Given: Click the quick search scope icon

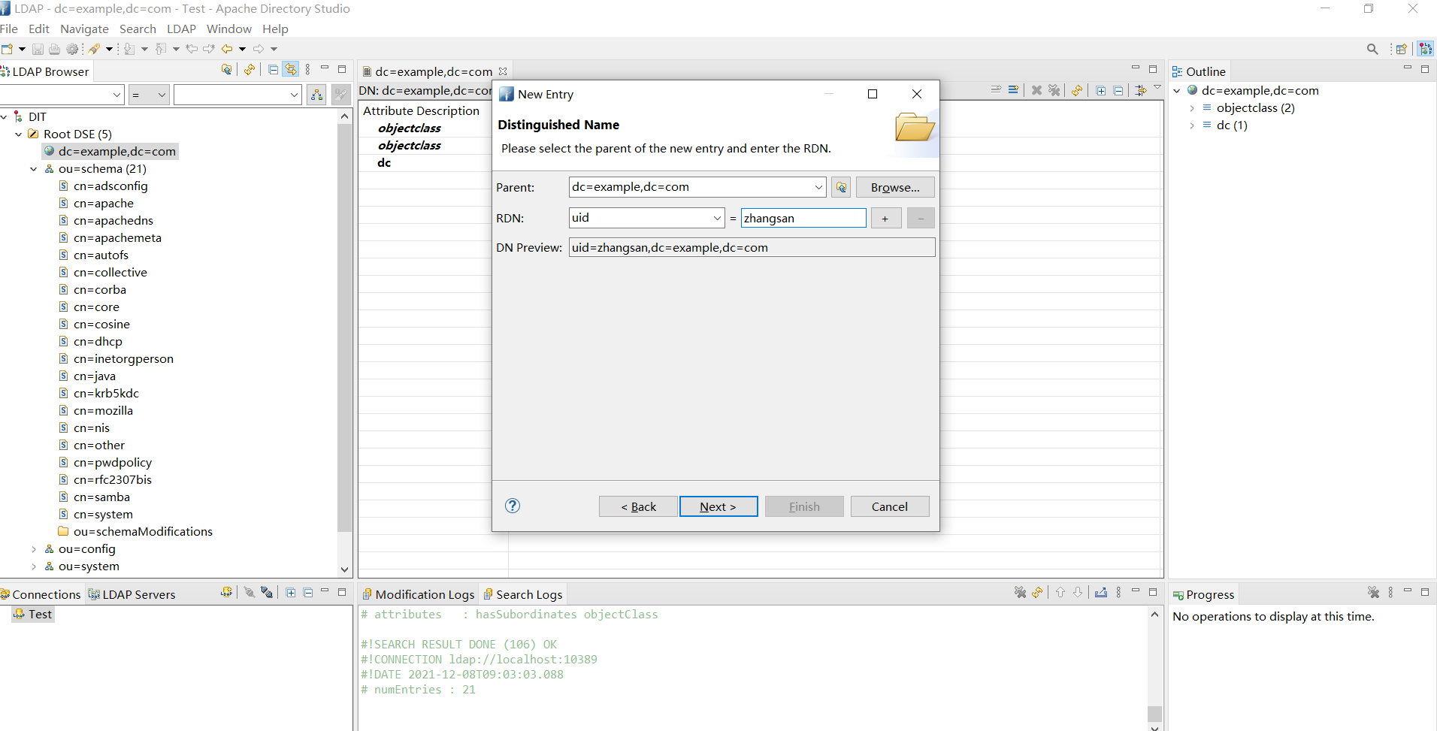Looking at the screenshot, I should tap(317, 95).
